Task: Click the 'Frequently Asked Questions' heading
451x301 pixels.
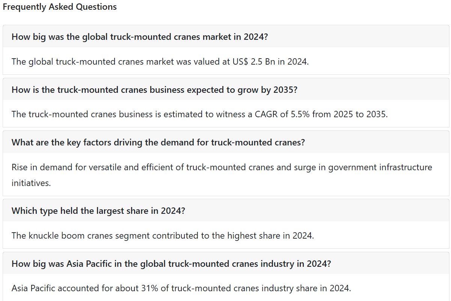Action: click(x=60, y=7)
